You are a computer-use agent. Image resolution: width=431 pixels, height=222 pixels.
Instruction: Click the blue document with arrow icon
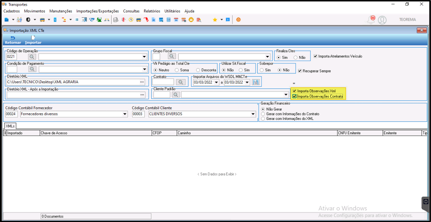[154, 20]
